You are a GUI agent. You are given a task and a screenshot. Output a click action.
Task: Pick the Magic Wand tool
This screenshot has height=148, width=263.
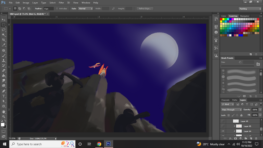coord(3,35)
